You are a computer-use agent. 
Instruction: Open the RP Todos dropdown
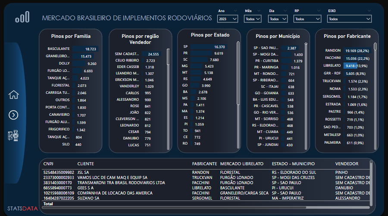coord(307,19)
